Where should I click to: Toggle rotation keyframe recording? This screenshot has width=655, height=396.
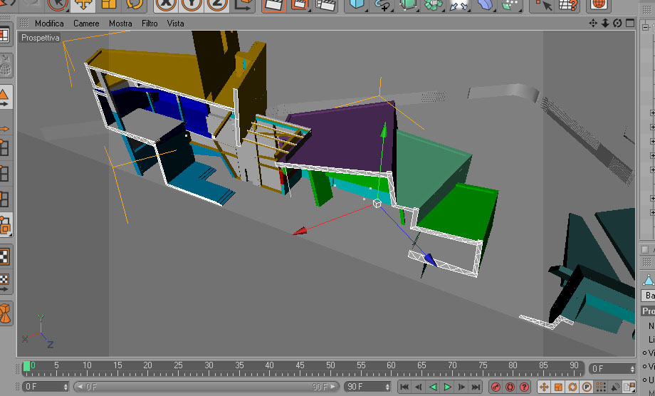(x=572, y=387)
